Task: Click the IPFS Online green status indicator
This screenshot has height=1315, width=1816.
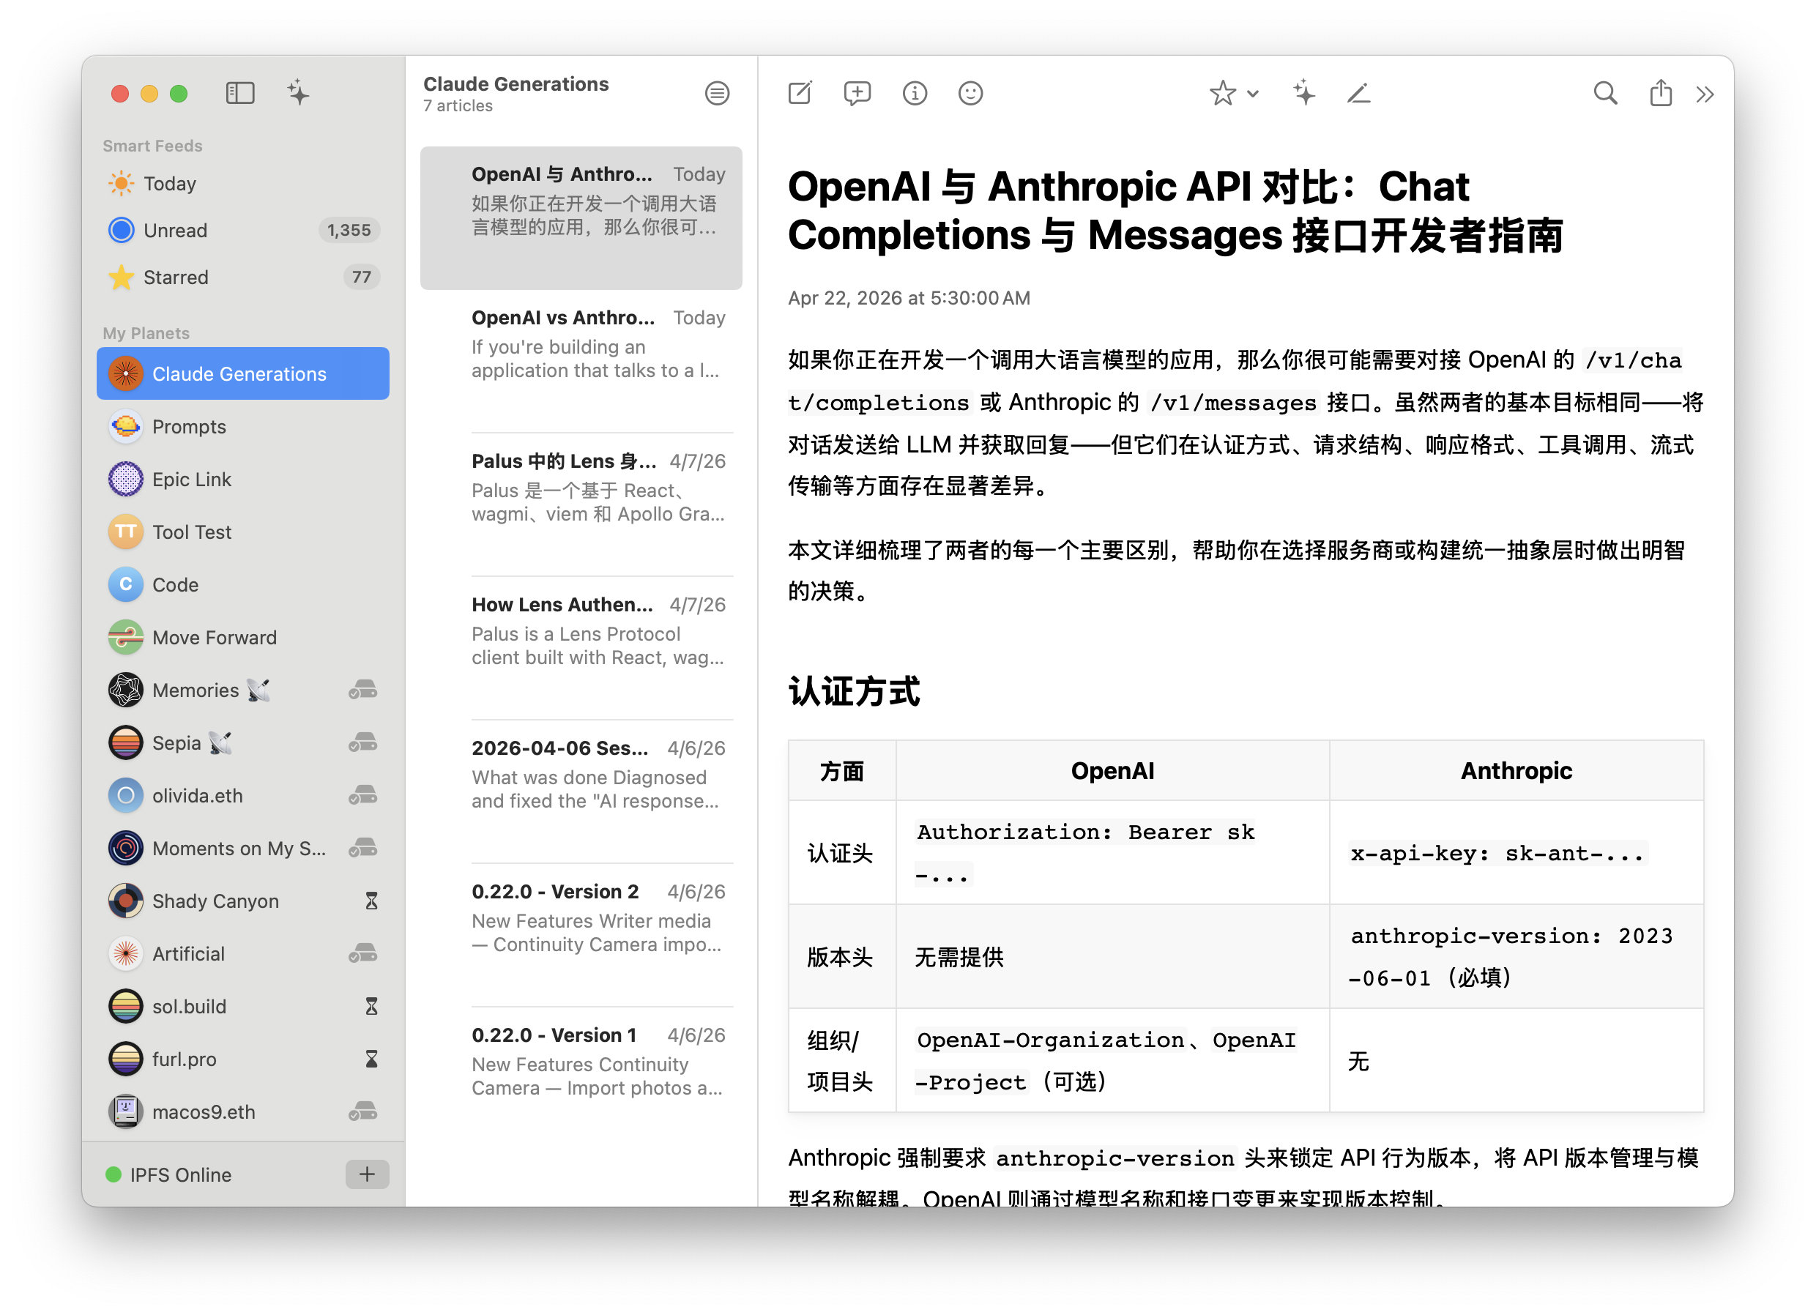Action: (x=113, y=1175)
